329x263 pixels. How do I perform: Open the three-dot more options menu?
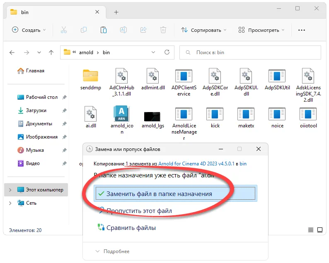[302, 30]
